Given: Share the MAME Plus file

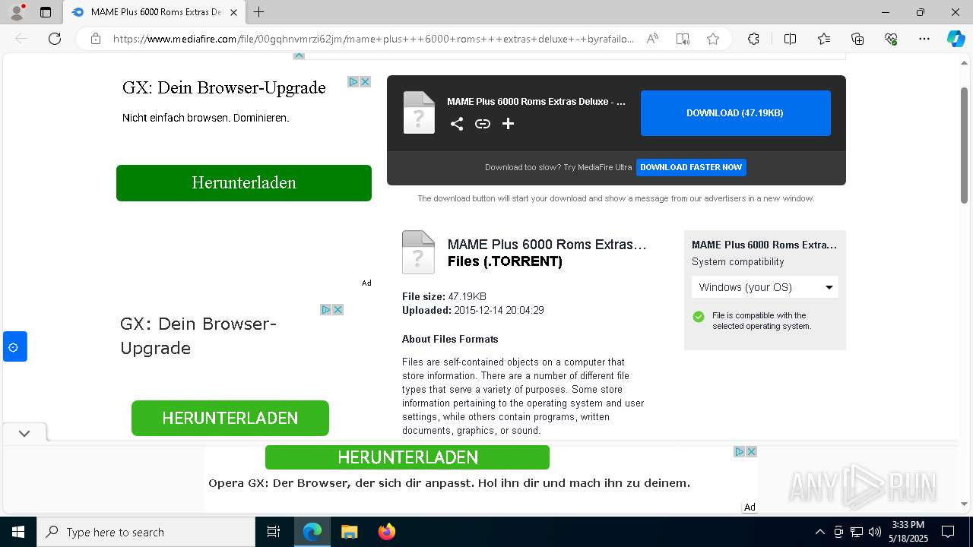Looking at the screenshot, I should tap(457, 124).
